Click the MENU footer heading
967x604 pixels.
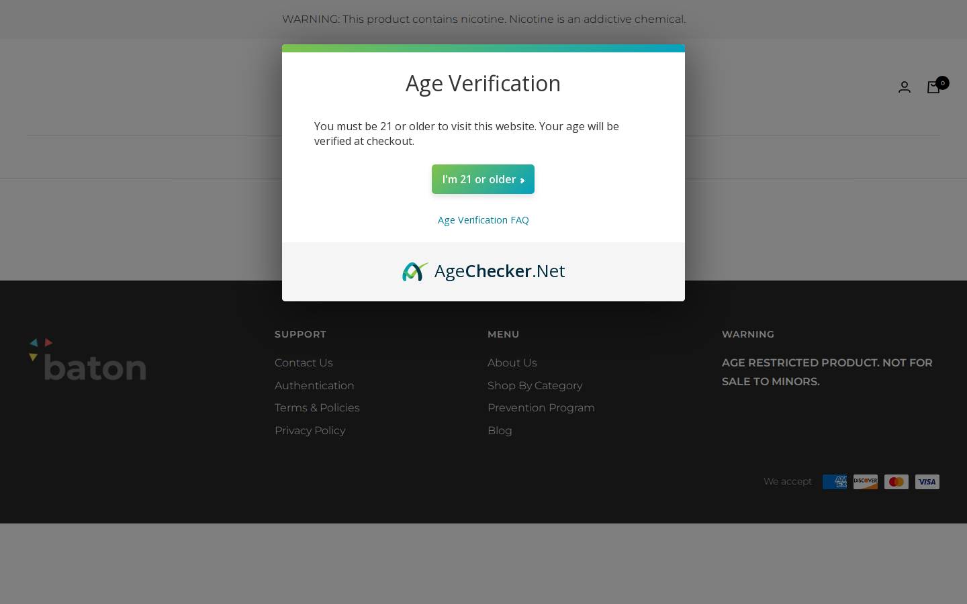tap(504, 334)
